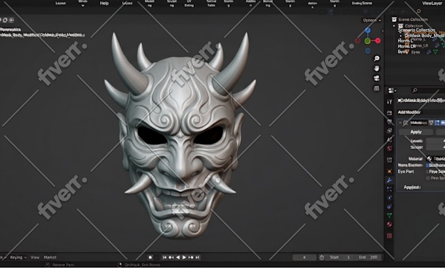Click the Start frame field
The image size is (445, 268).
click(x=340, y=258)
